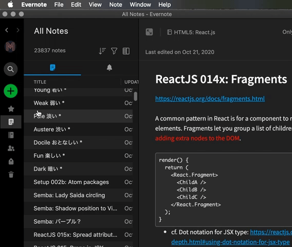Image resolution: width=292 pixels, height=247 pixels.
Task: Open the search magnifier button
Action: point(11,69)
